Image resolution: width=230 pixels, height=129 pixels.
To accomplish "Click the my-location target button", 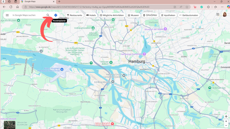I will click(x=226, y=117).
